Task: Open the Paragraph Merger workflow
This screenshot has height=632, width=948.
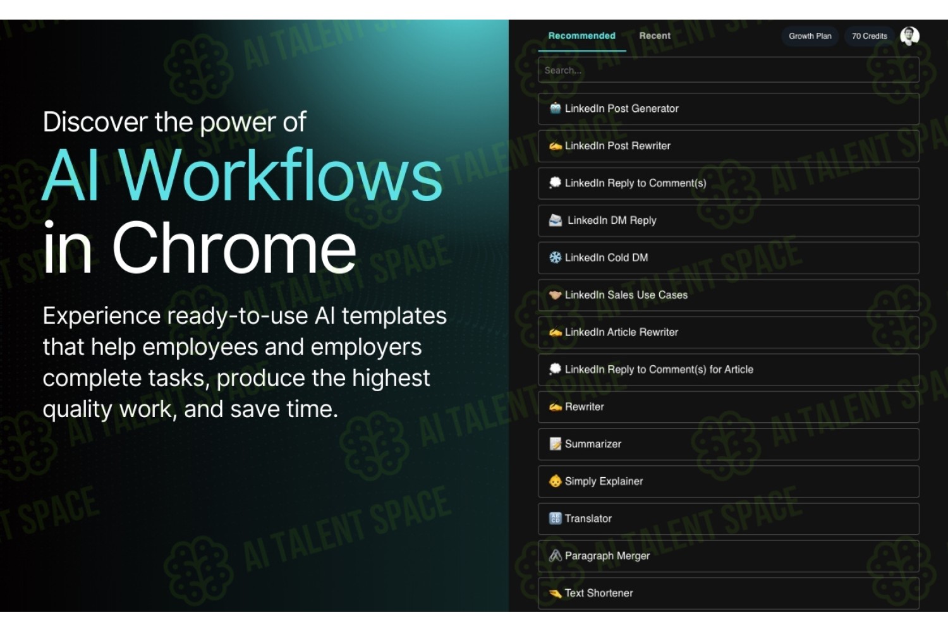Action: [x=729, y=556]
